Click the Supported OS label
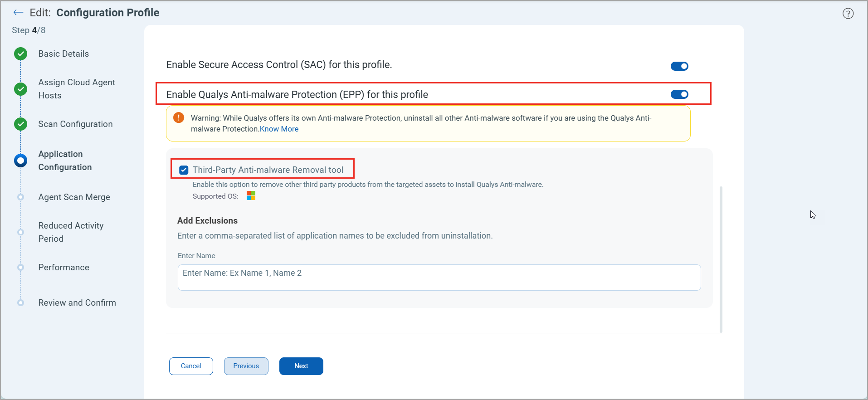The height and width of the screenshot is (400, 868). (215, 196)
